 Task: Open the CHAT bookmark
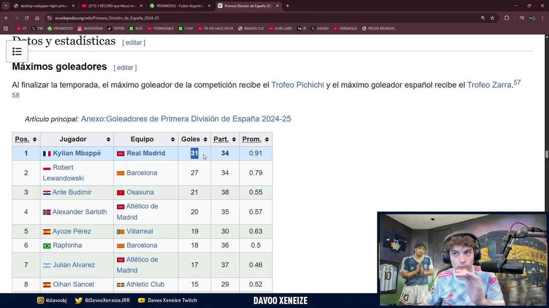click(186, 28)
